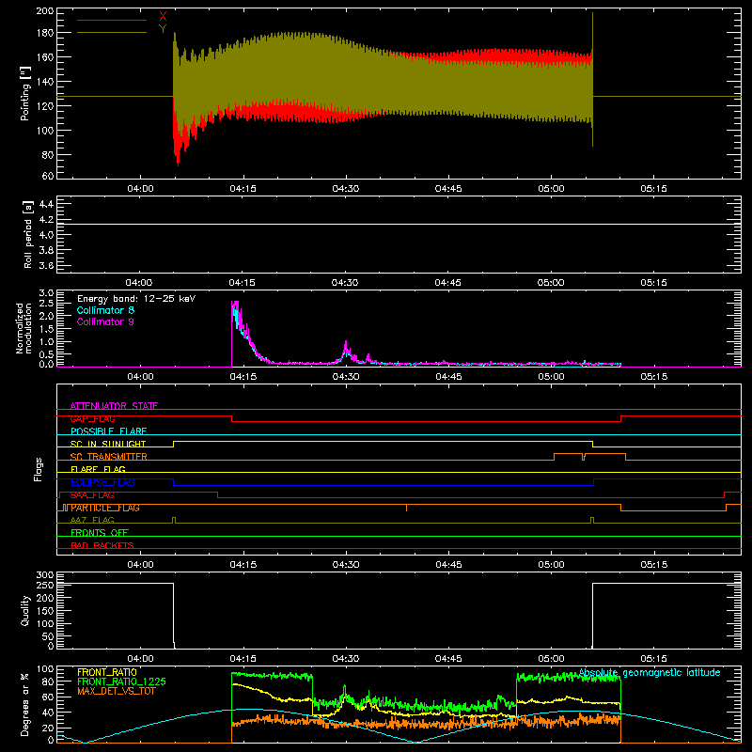Select the Energy band: 12-25 keV text

pos(136,299)
